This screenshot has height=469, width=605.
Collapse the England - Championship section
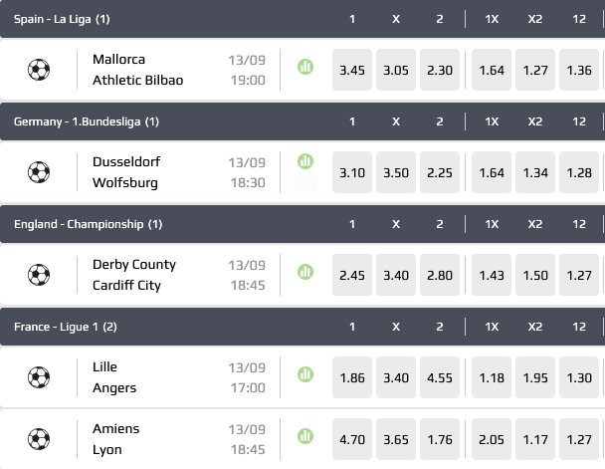[x=88, y=224]
